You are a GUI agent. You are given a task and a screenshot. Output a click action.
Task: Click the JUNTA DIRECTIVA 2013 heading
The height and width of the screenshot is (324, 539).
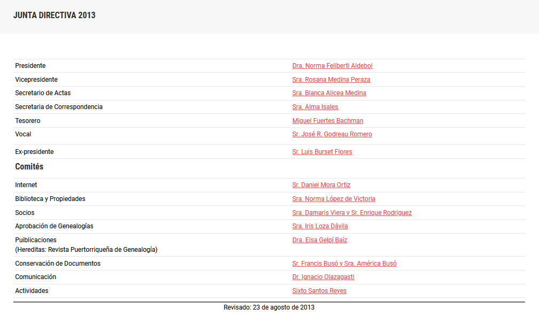pos(54,16)
